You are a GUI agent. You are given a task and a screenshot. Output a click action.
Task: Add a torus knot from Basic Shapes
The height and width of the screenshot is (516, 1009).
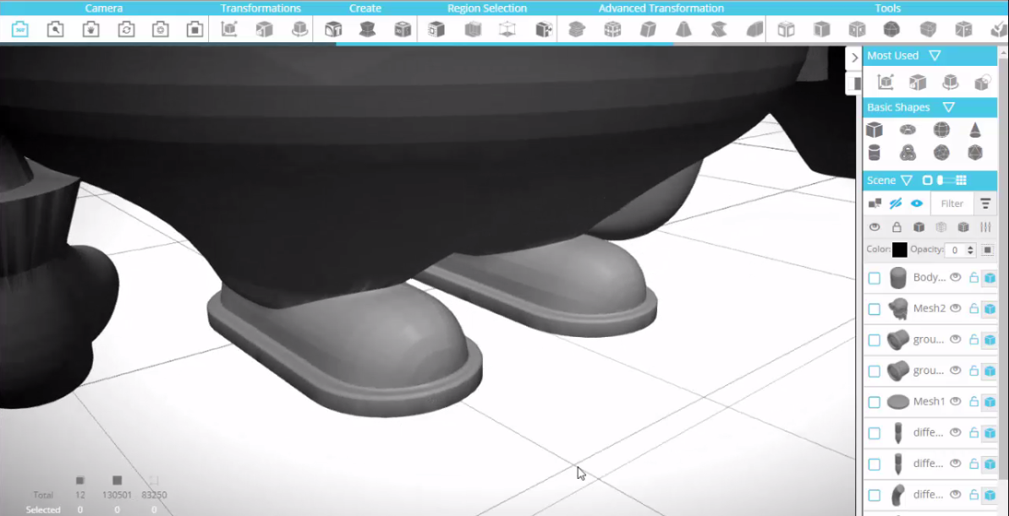click(908, 153)
